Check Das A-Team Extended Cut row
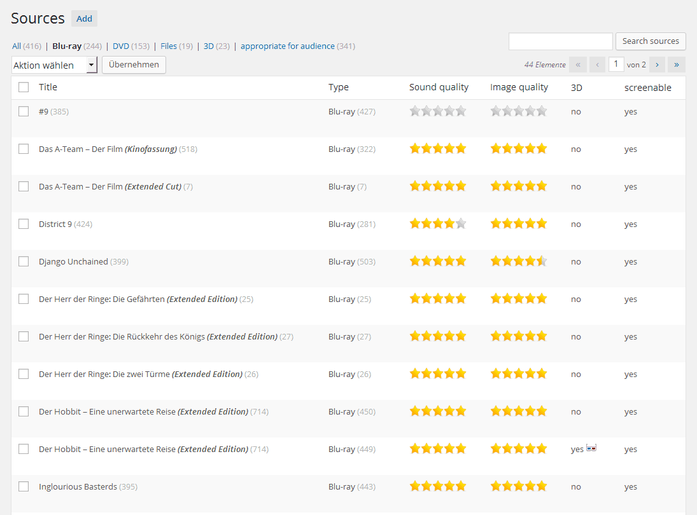Image resolution: width=697 pixels, height=515 pixels. click(x=24, y=186)
